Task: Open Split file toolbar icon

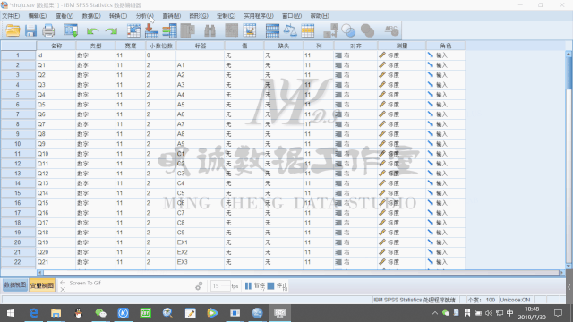Action: point(272,30)
